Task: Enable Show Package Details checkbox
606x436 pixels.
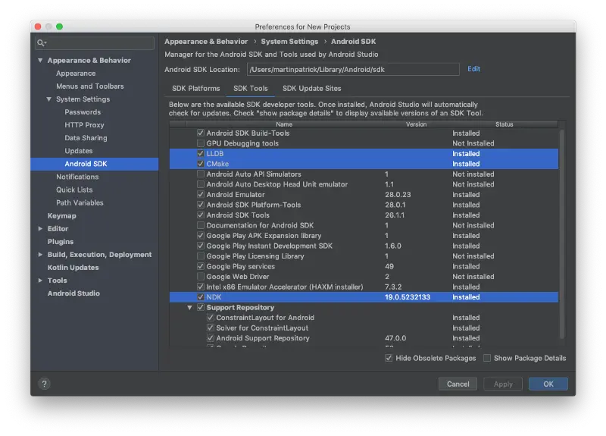Action: (x=487, y=358)
